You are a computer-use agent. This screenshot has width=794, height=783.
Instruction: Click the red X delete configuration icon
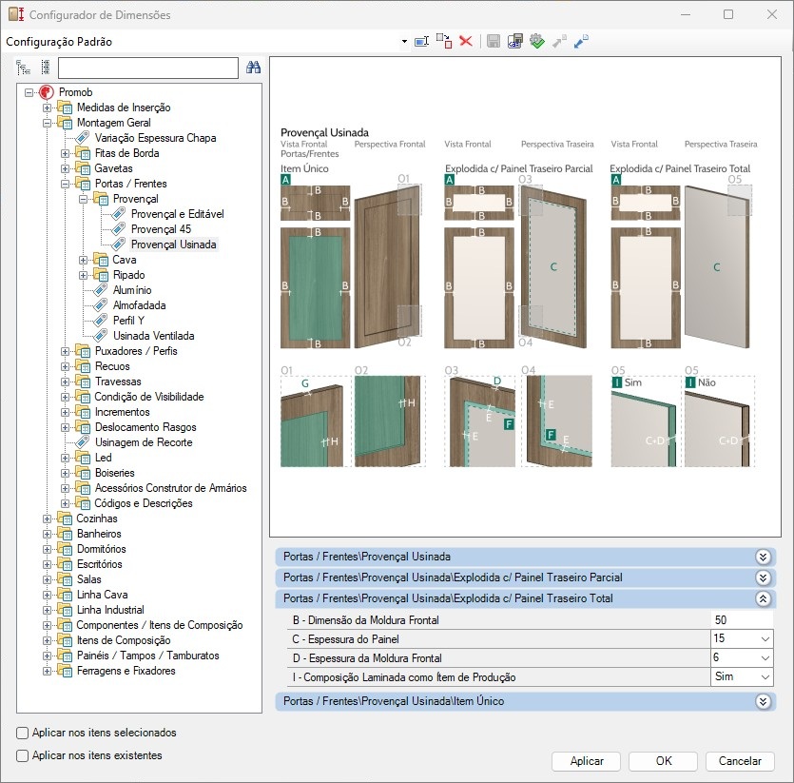coord(466,42)
